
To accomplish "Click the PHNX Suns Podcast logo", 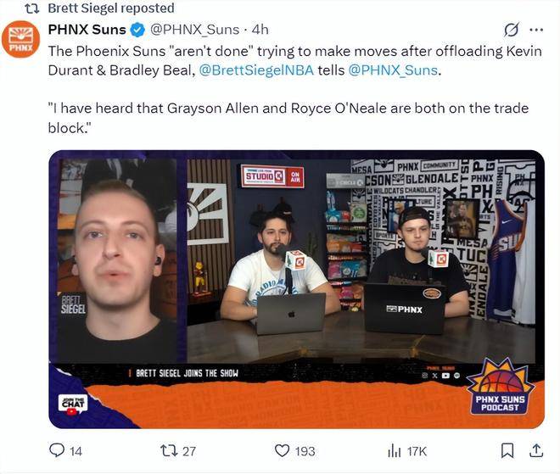I will [500, 388].
